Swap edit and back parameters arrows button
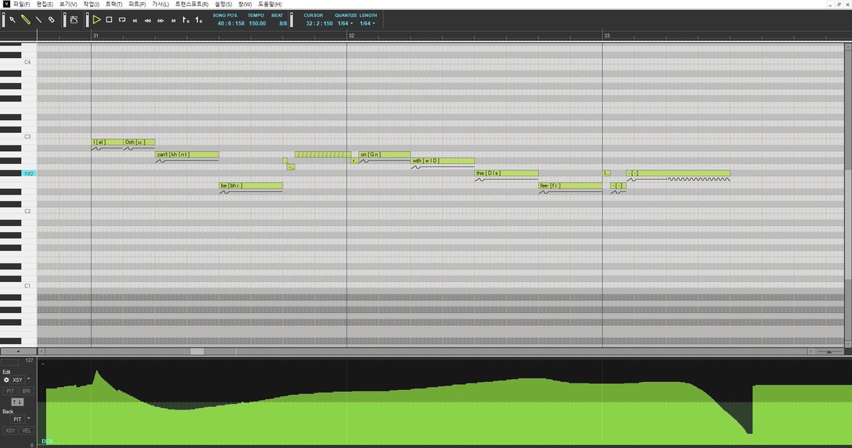This screenshot has height=448, width=852. coord(18,403)
